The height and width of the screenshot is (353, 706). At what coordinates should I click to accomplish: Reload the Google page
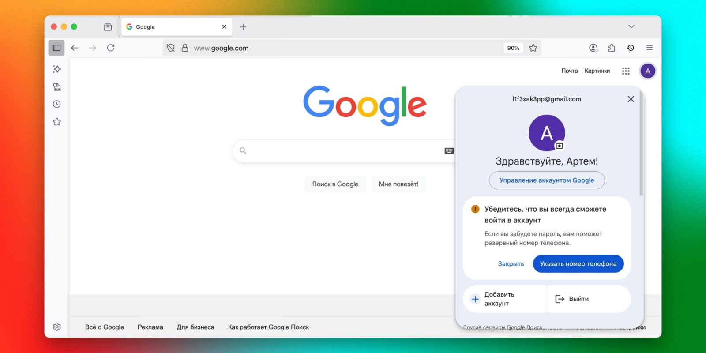(x=111, y=48)
